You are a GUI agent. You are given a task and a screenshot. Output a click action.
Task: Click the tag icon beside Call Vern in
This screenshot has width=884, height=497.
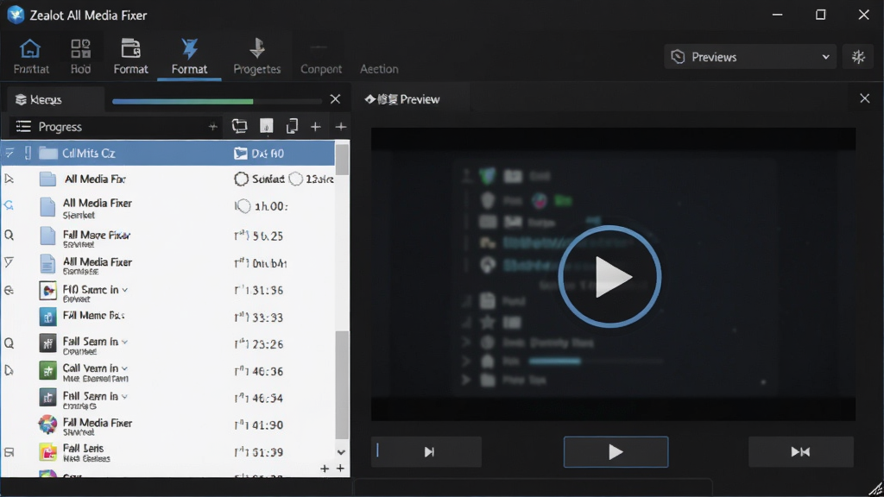pyautogui.click(x=9, y=370)
